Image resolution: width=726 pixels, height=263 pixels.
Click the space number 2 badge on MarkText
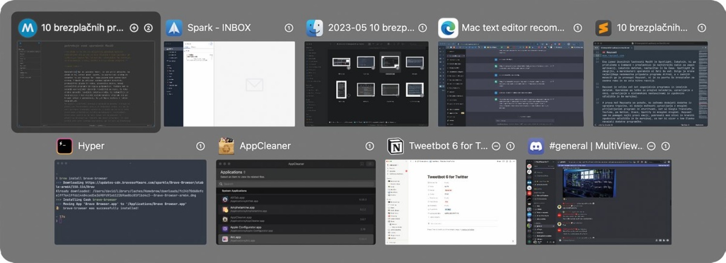pyautogui.click(x=148, y=28)
